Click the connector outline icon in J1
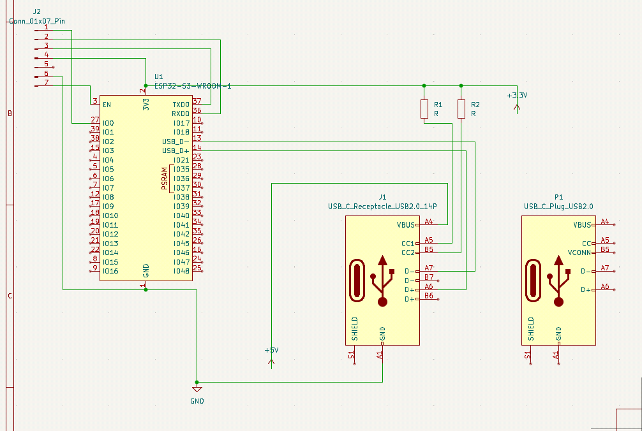The height and width of the screenshot is (431, 642). point(357,280)
